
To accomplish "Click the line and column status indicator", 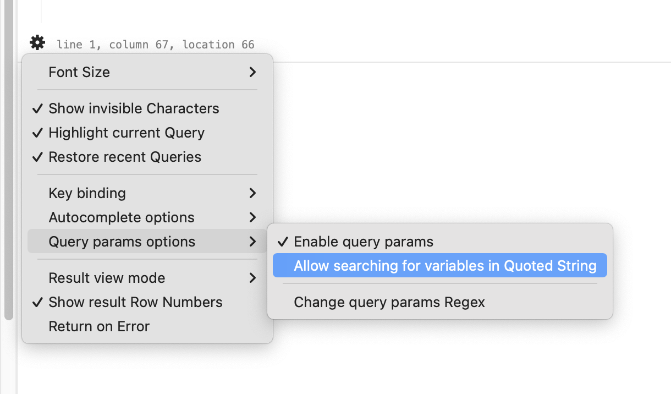I will tap(155, 45).
